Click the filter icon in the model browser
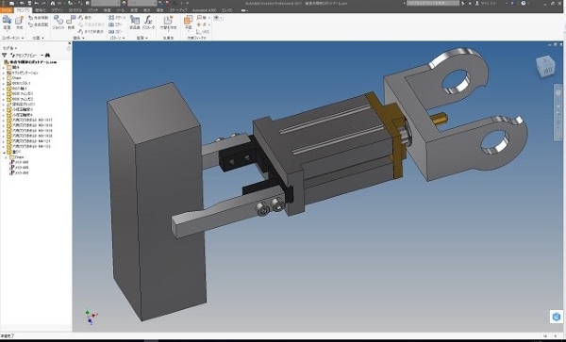 [x=5, y=56]
